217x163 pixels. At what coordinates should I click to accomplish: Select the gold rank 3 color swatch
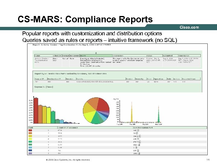tap(30, 136)
